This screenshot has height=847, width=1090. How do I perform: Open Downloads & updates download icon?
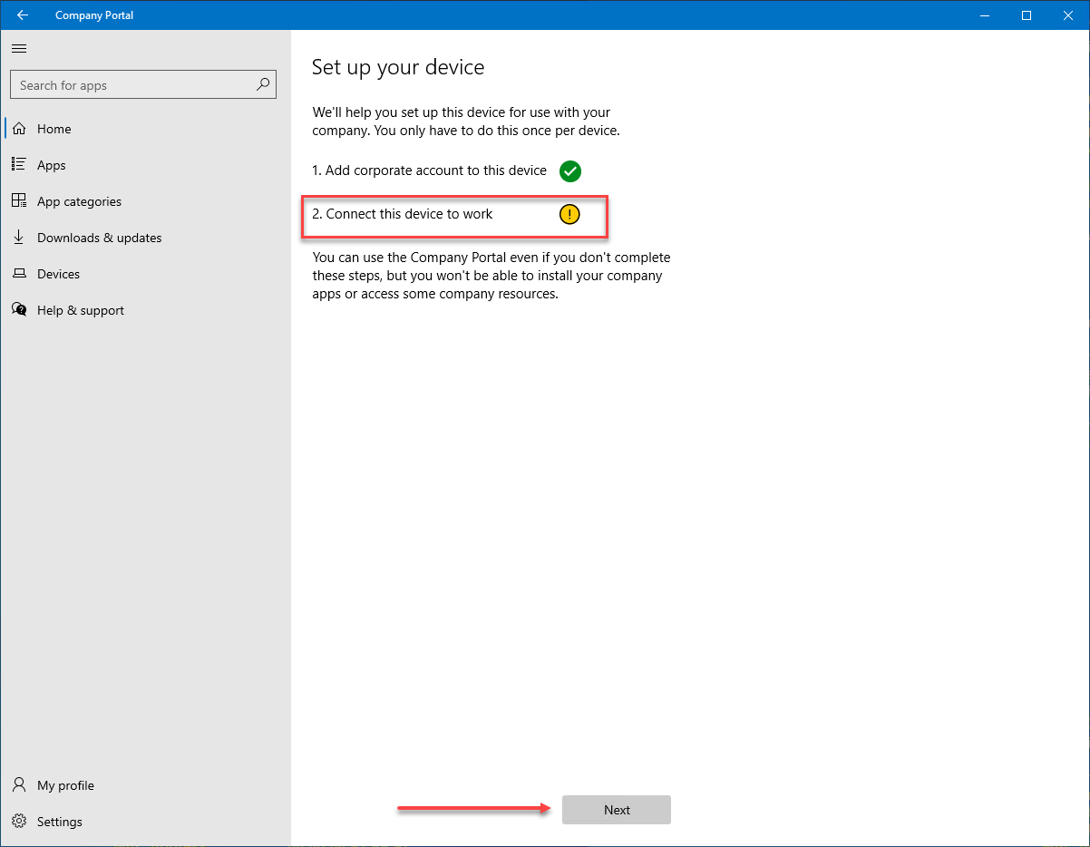19,237
